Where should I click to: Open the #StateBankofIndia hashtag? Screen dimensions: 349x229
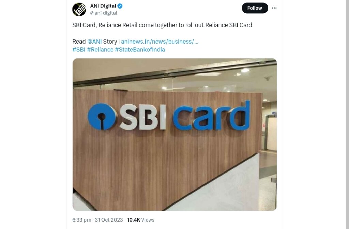click(x=140, y=50)
